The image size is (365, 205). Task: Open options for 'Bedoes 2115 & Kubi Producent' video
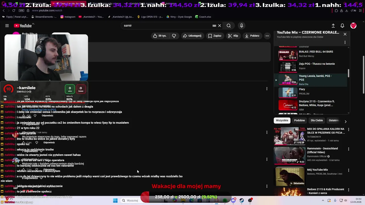click(x=348, y=190)
